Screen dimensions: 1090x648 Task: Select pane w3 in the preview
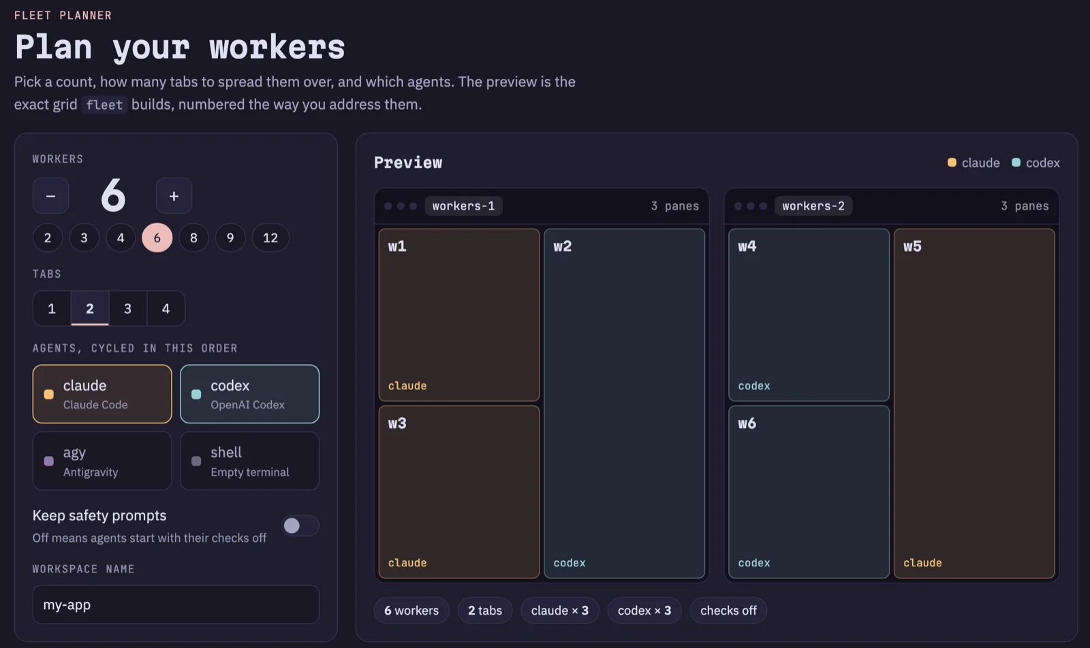click(x=459, y=492)
